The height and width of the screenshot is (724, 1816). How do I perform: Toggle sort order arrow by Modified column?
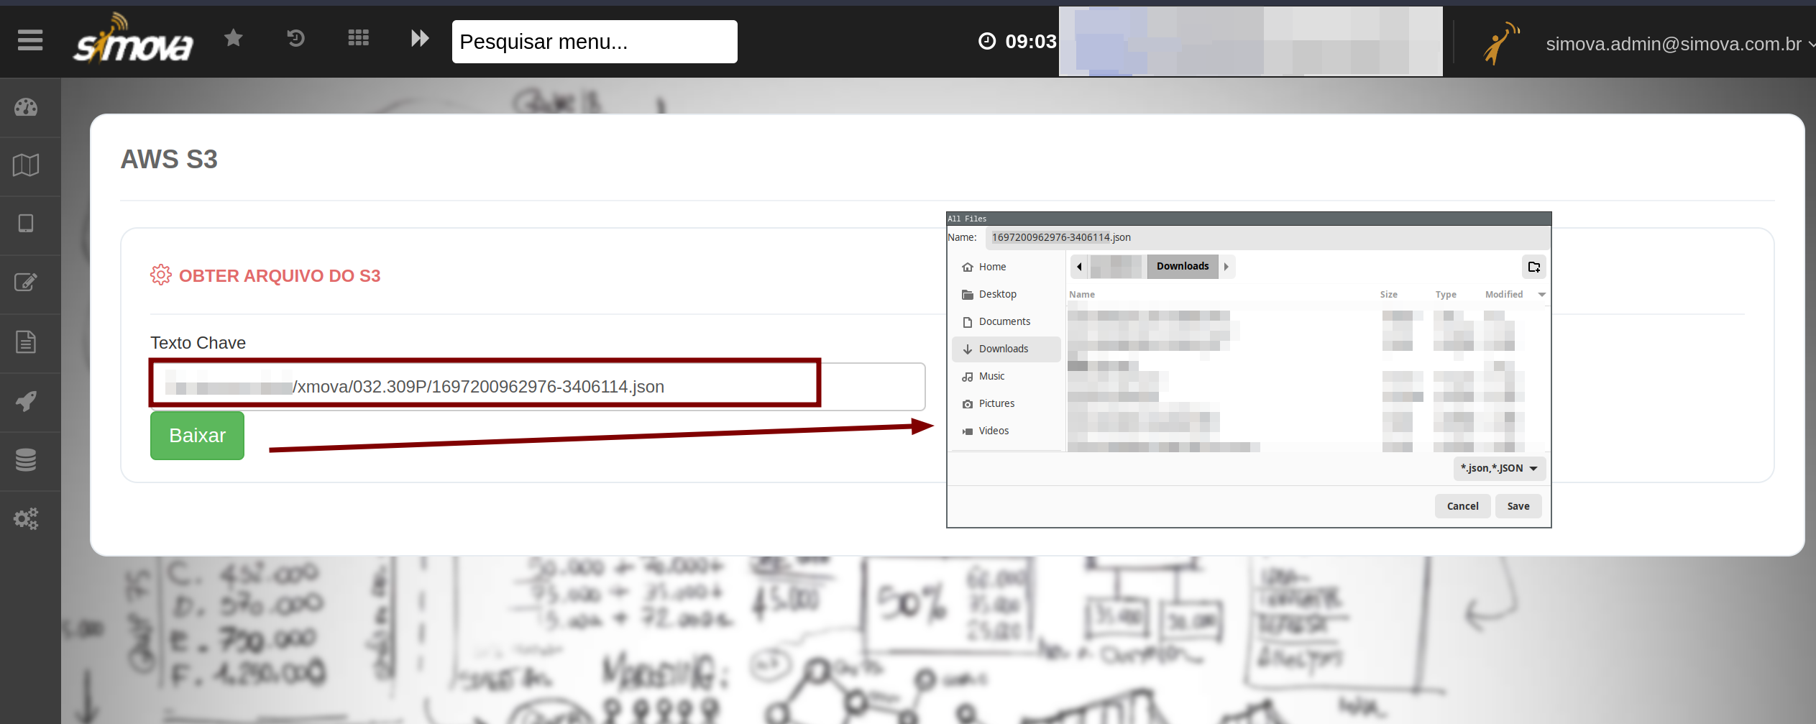click(x=1541, y=295)
